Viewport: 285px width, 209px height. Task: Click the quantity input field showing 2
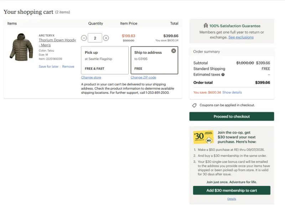(x=95, y=38)
